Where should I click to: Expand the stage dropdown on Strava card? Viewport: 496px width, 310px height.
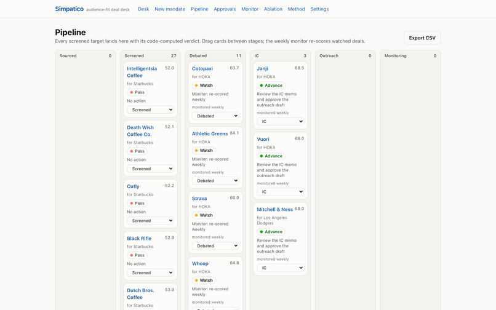tap(215, 246)
